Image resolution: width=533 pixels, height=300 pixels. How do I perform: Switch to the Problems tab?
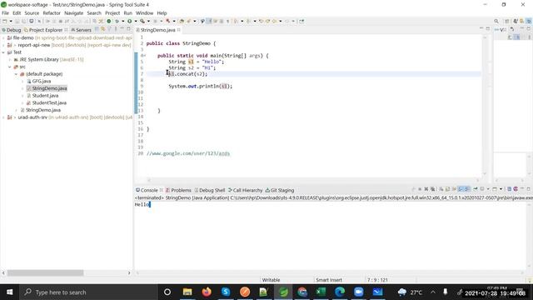(x=178, y=190)
